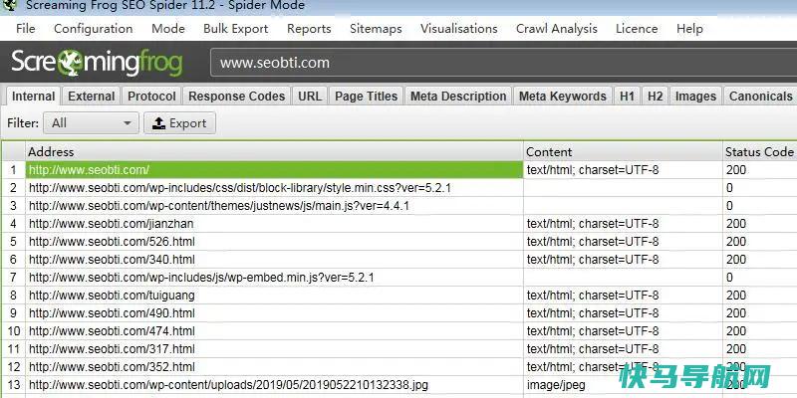This screenshot has width=797, height=398.
Task: Click the status code 0 in row 2
Action: point(729,188)
